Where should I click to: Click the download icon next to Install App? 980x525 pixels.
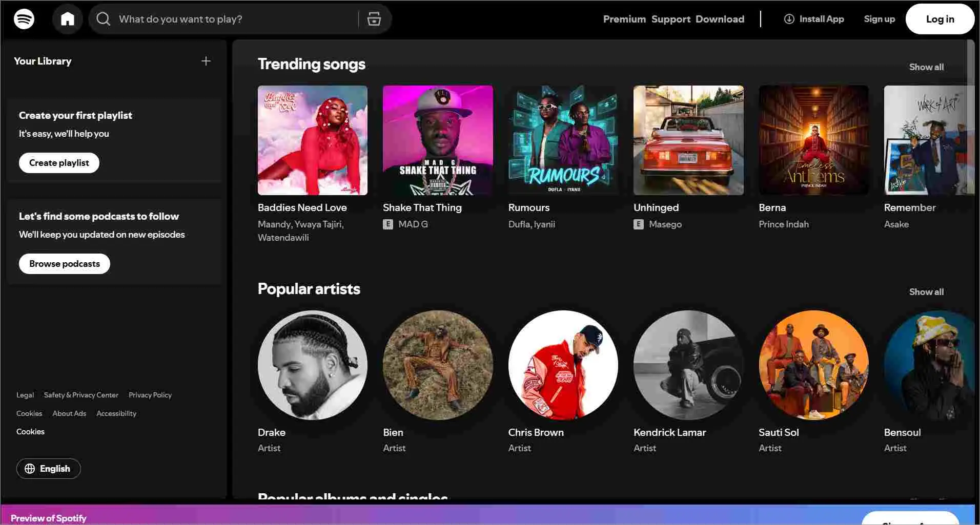(789, 18)
